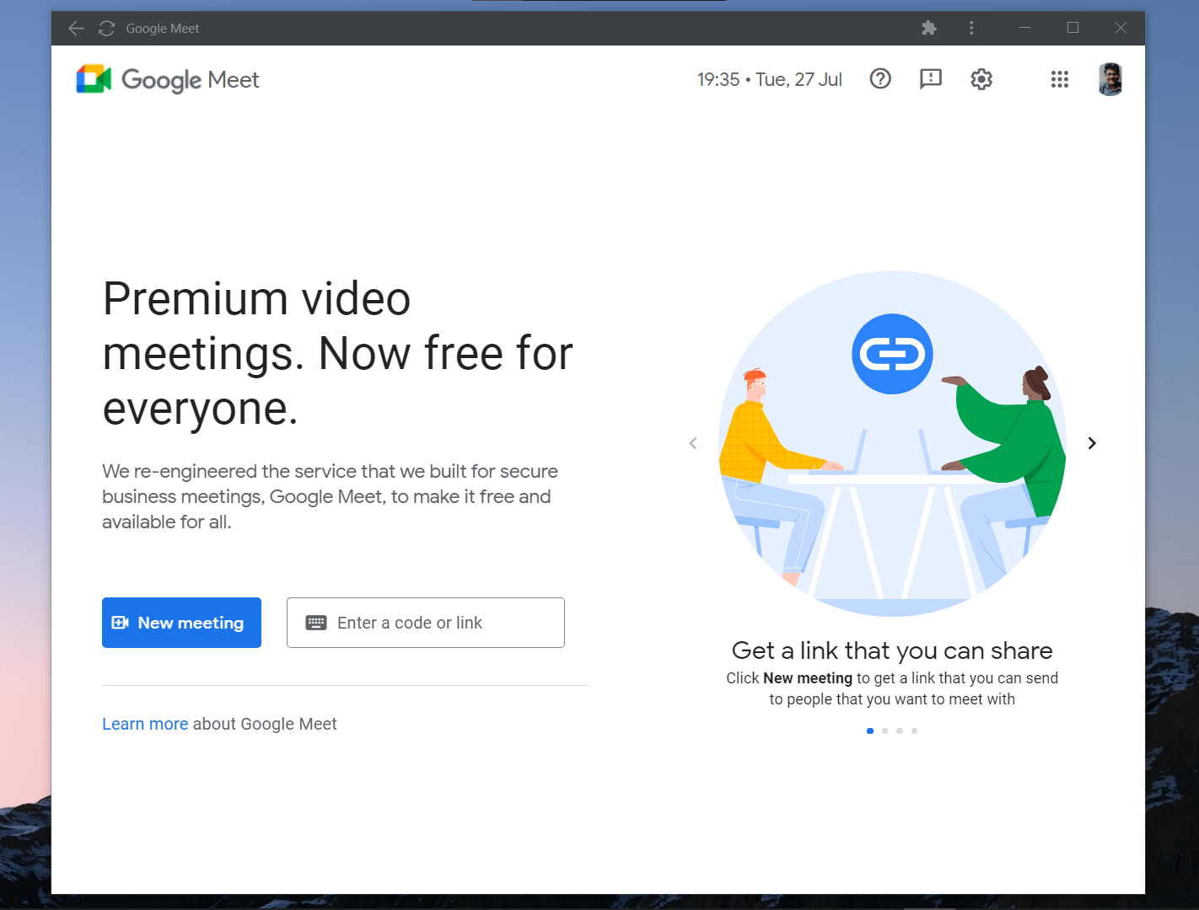
Task: Minimize the Google Meet window
Action: (x=1024, y=28)
